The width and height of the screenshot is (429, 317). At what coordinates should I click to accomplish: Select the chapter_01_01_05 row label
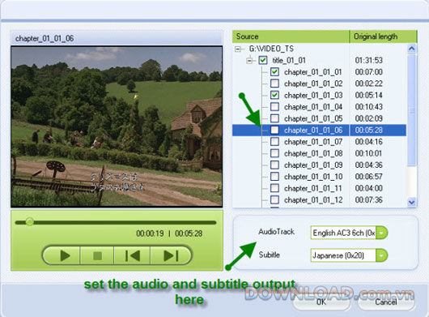[x=313, y=118]
